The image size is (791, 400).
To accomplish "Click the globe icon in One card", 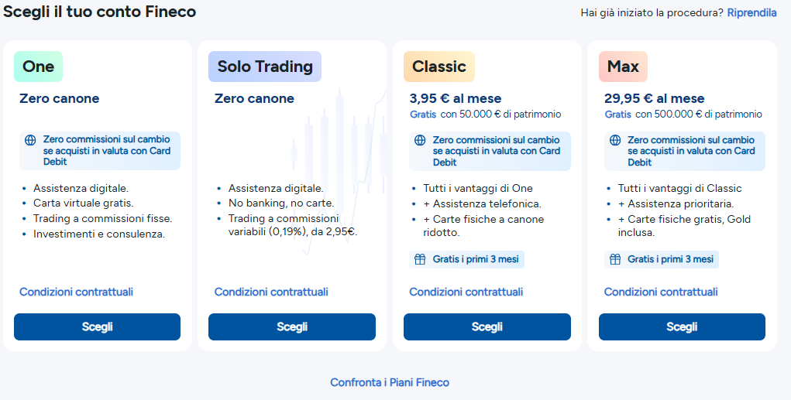I will (31, 140).
